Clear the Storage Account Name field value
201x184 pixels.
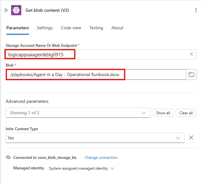(191, 54)
